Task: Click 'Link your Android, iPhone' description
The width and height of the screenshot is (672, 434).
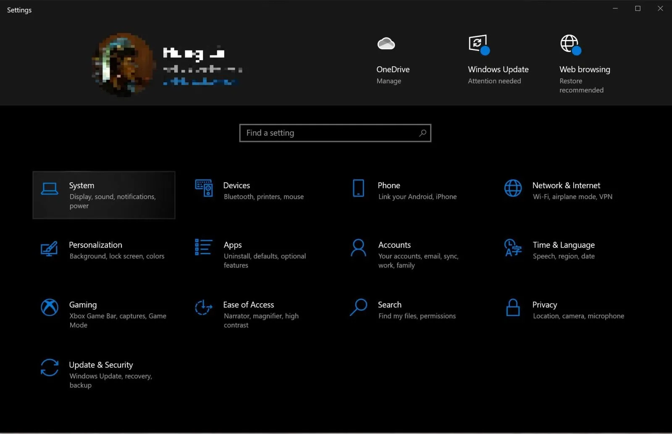Action: coord(417,197)
